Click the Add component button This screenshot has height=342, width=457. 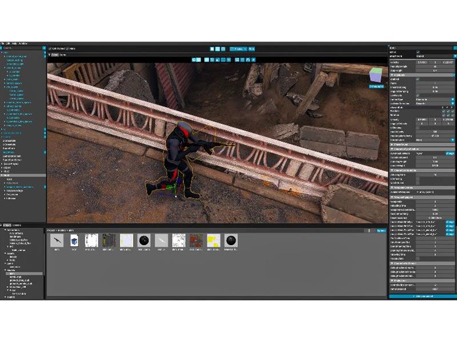click(x=422, y=297)
